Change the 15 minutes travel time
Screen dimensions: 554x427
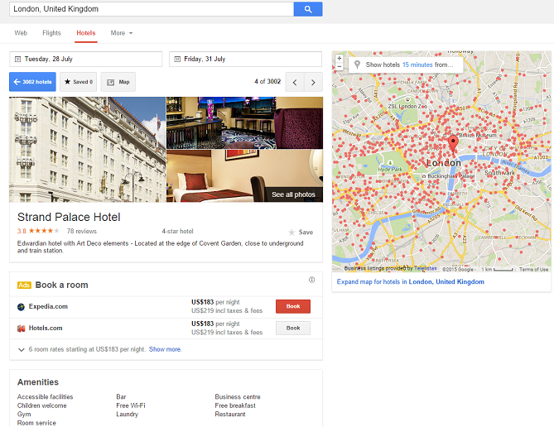coord(417,65)
